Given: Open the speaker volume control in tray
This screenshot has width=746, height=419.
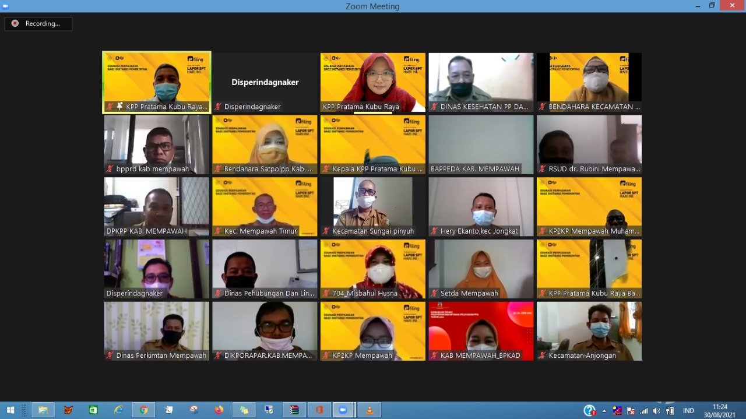Looking at the screenshot, I should [x=657, y=411].
